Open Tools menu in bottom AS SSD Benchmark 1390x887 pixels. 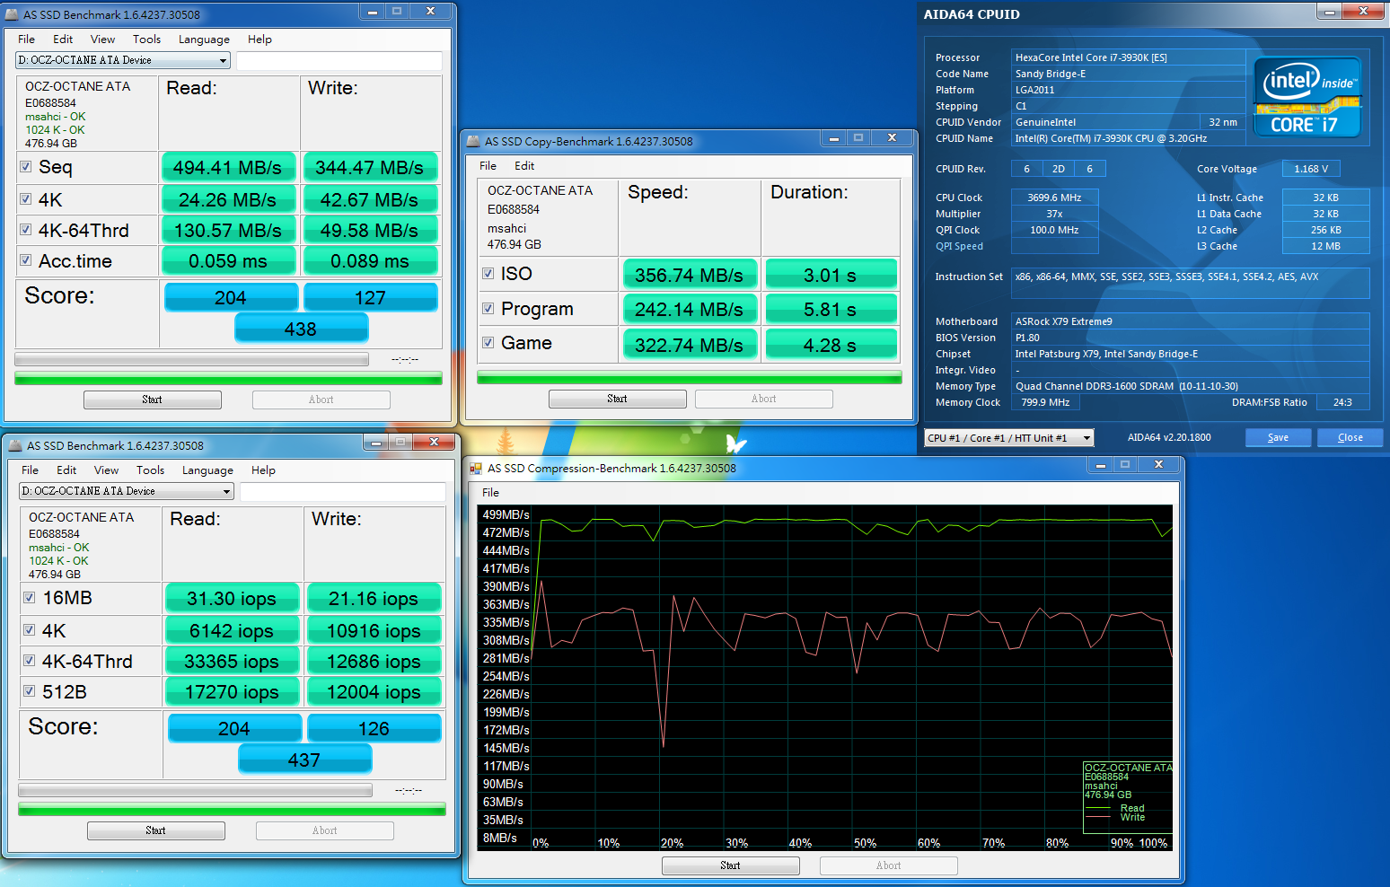point(150,470)
